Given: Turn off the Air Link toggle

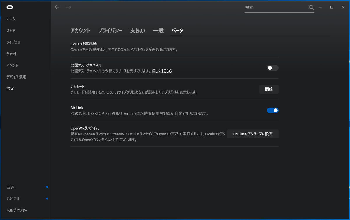Looking at the screenshot, I should 273,110.
